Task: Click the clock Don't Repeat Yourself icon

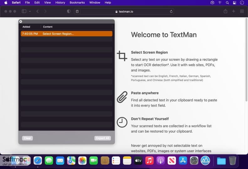Action: click(122, 122)
